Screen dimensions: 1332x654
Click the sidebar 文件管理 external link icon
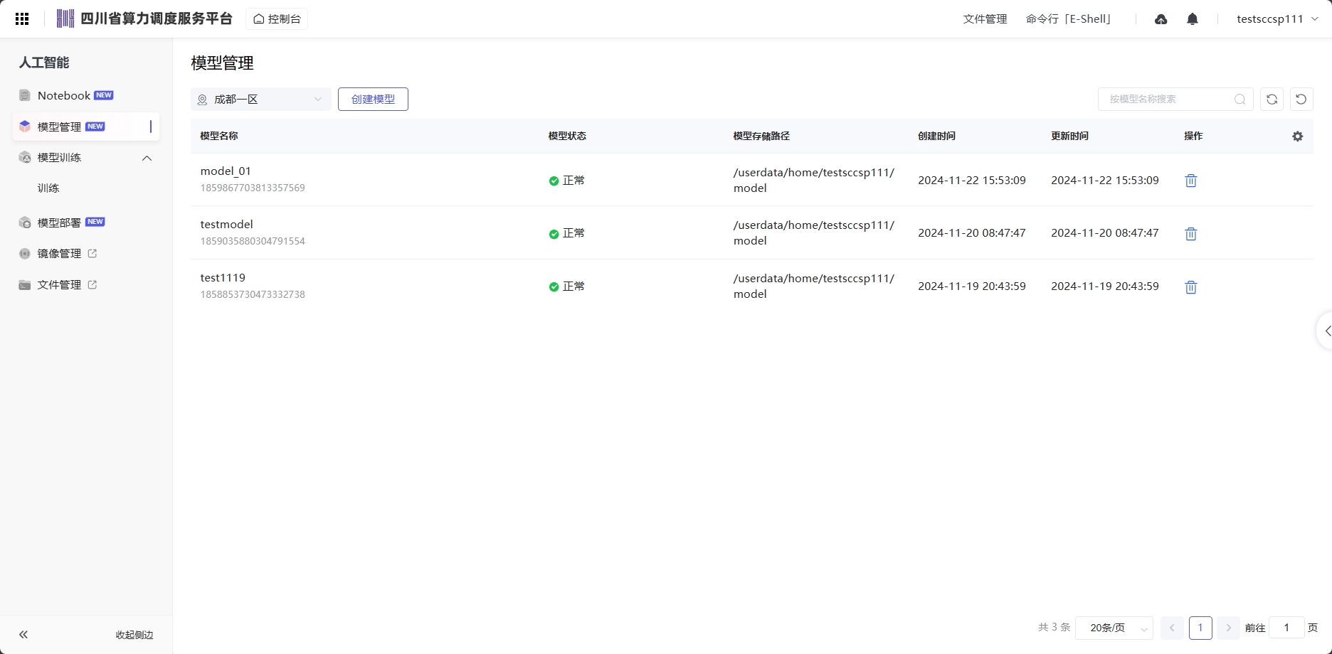point(92,284)
